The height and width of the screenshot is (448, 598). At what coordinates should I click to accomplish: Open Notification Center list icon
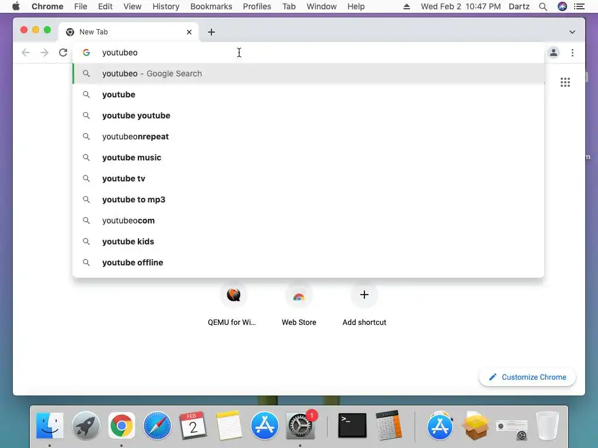tap(579, 6)
